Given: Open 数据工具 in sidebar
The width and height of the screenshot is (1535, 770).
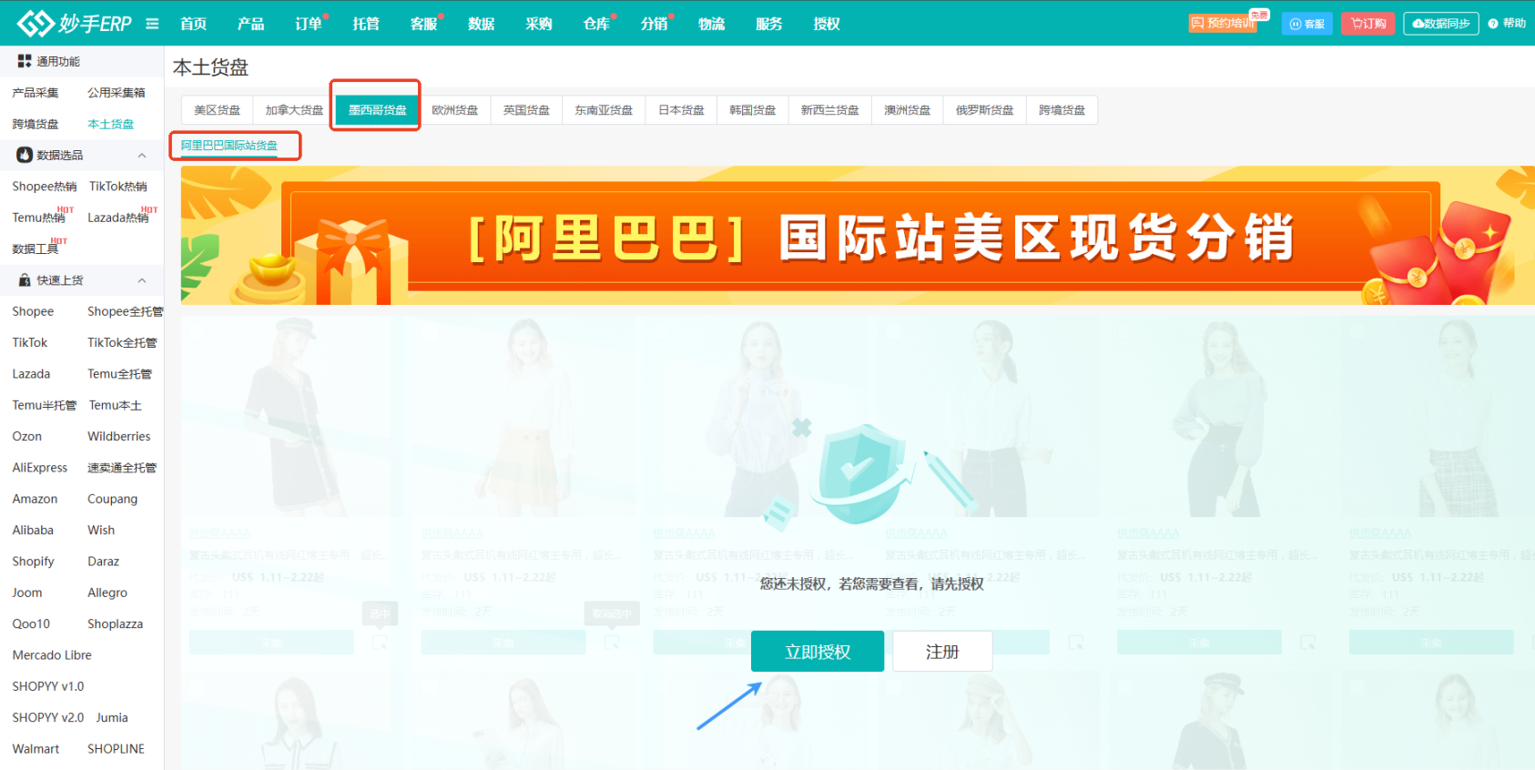Looking at the screenshot, I should coord(36,248).
